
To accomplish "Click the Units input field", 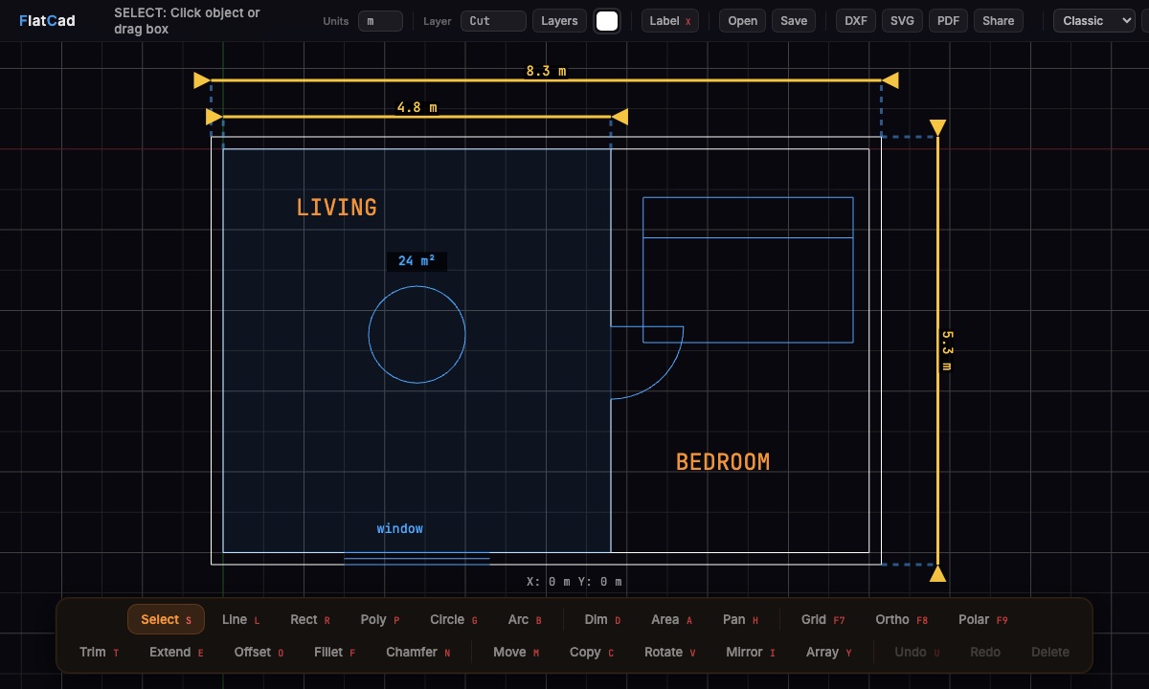I will click(380, 21).
